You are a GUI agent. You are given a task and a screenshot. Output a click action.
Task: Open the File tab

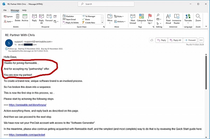[5, 10]
